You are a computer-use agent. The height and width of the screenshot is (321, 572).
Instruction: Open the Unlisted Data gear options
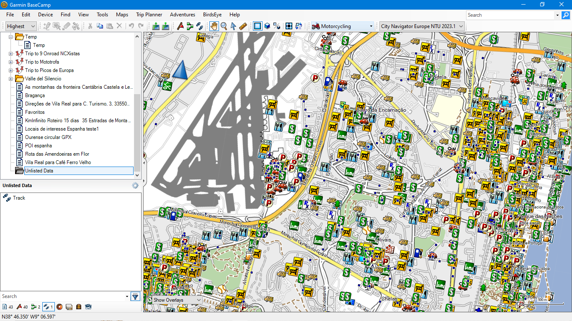coord(135,185)
